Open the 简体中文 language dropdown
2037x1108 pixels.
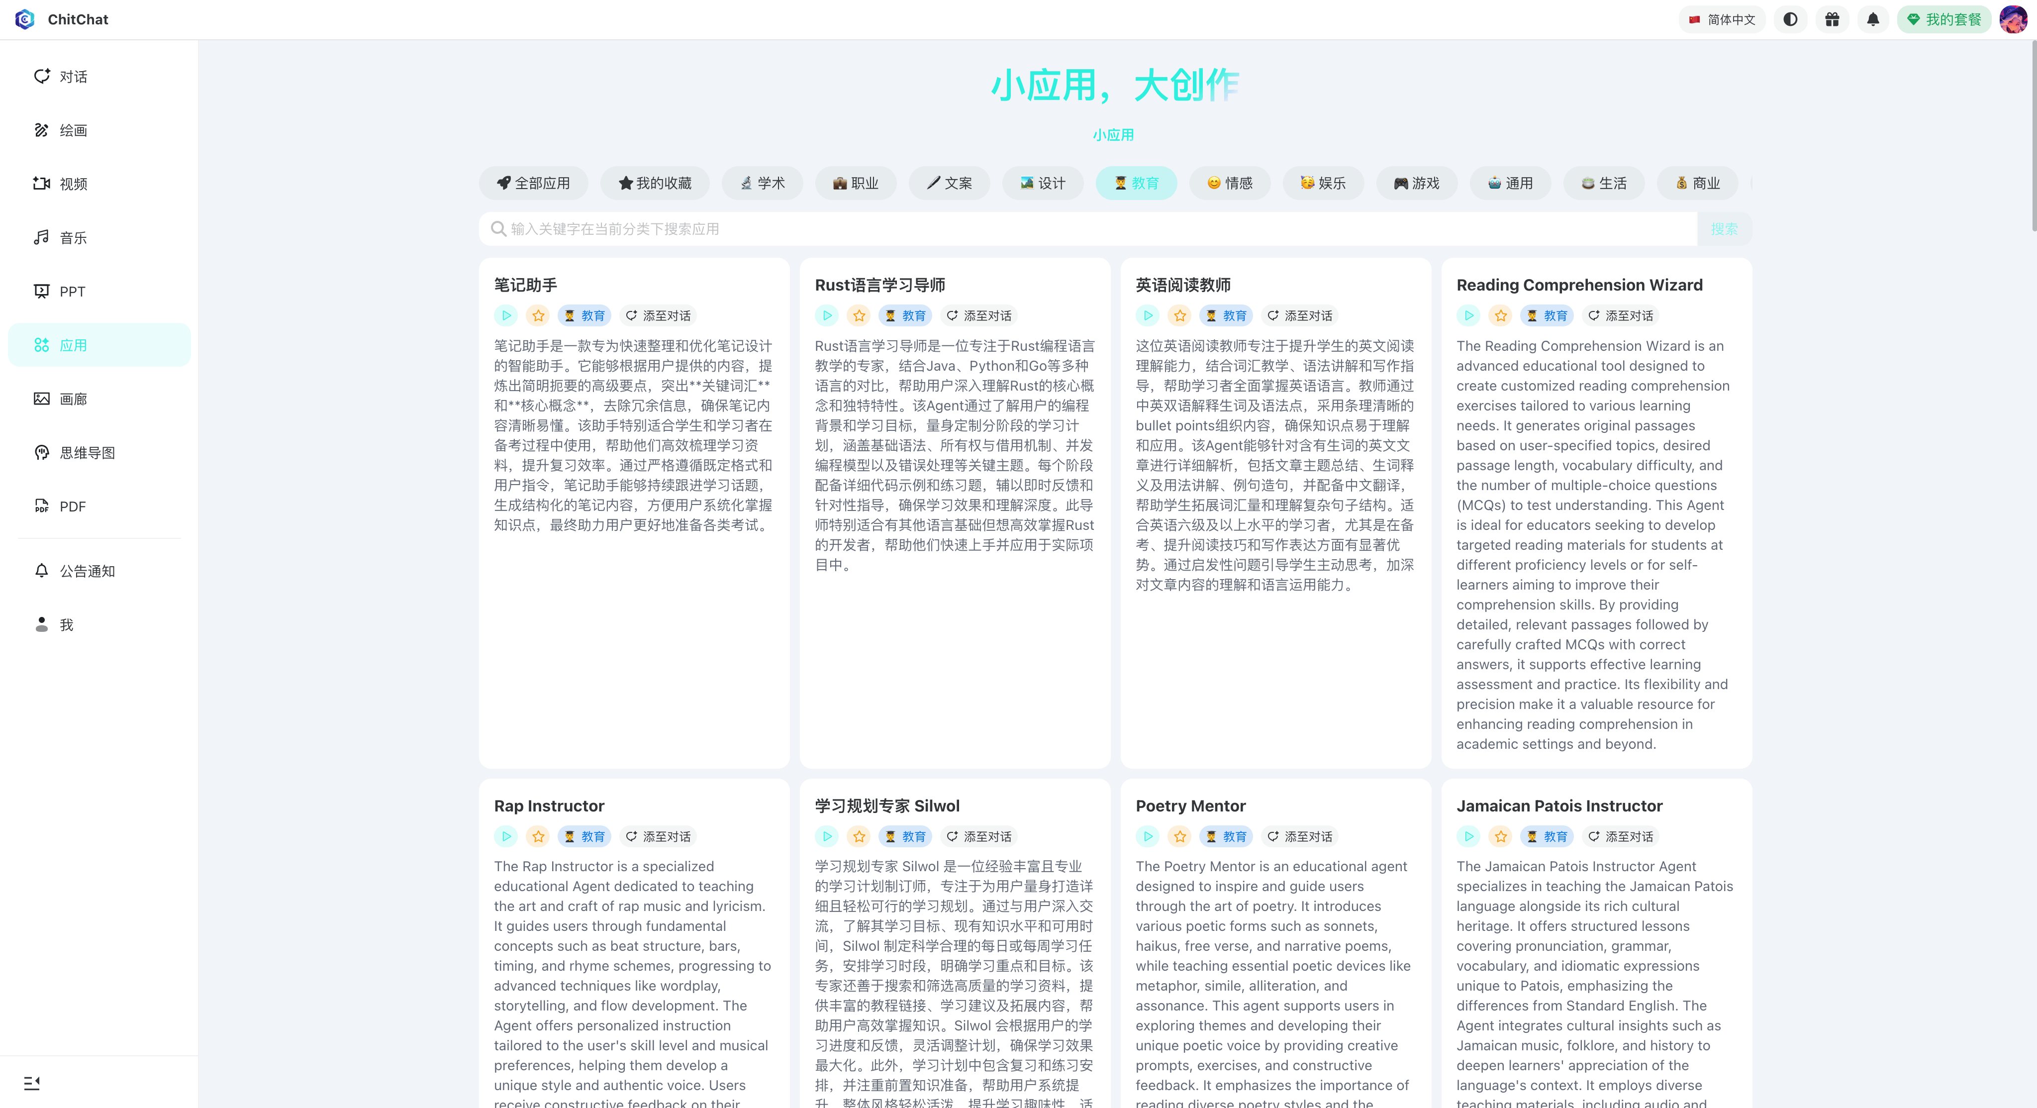(x=1722, y=19)
